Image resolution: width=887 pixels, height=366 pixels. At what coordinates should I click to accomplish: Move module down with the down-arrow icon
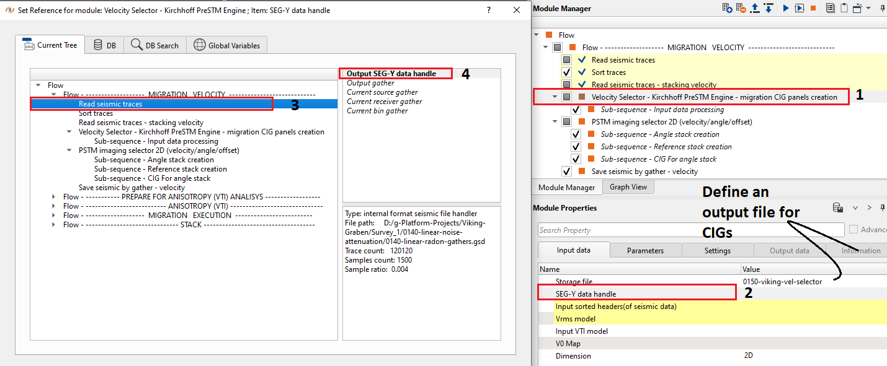pyautogui.click(x=769, y=9)
